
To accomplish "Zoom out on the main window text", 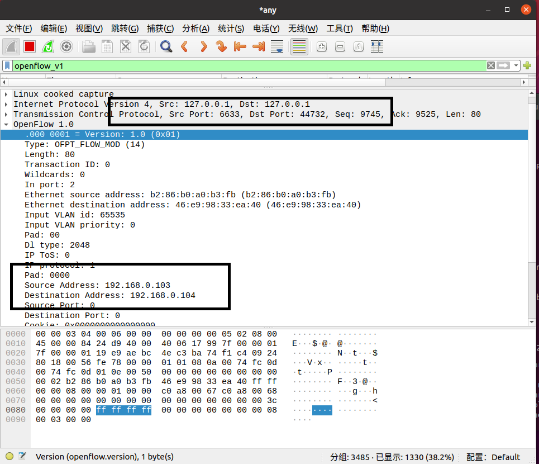I will click(340, 46).
